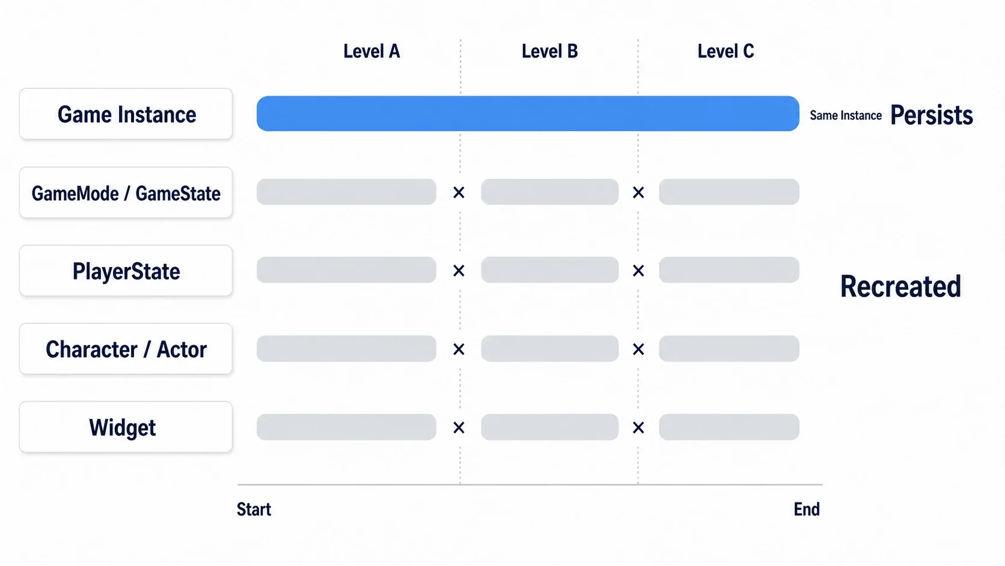Click the X between PlayerState Level A and B
Viewport: 1005px width, 566px height.
coord(459,271)
